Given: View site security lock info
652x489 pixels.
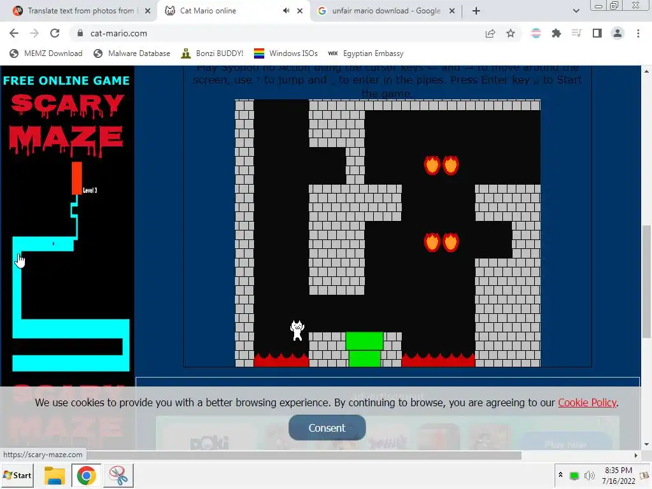Looking at the screenshot, I should click(x=80, y=33).
